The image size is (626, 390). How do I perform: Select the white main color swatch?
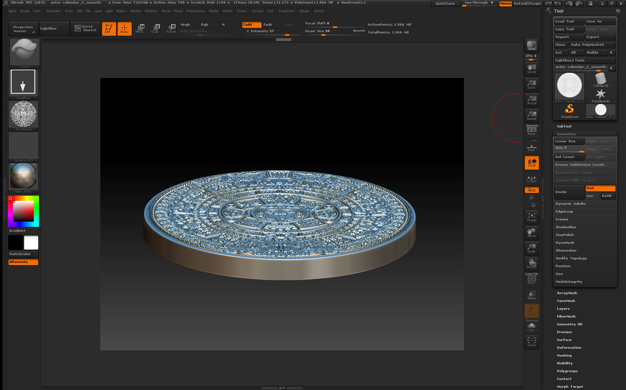pyautogui.click(x=31, y=242)
